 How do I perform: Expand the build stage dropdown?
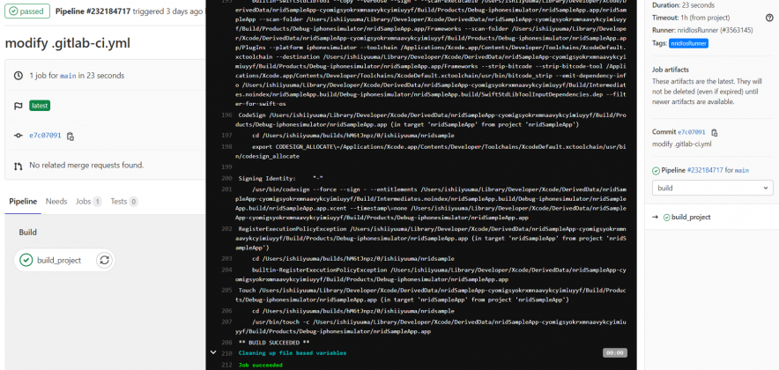(712, 188)
